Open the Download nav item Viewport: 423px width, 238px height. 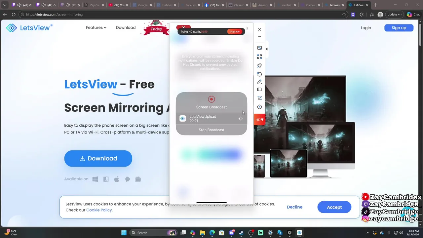126,28
